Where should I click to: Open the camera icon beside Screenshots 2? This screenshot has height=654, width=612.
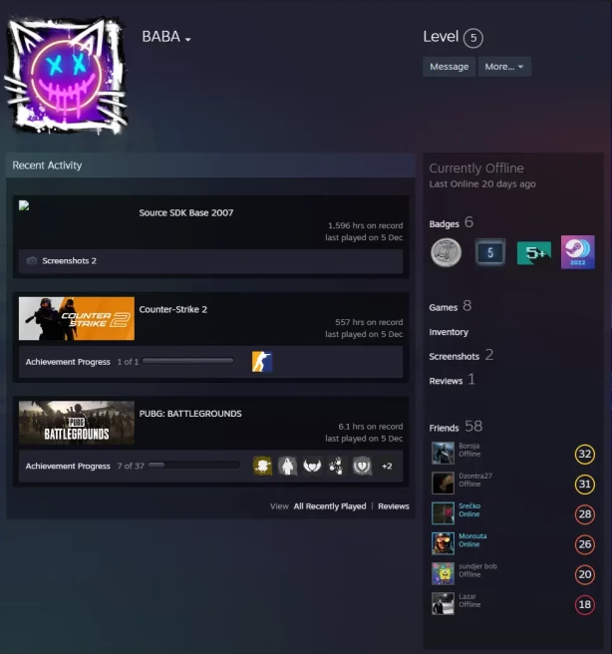coord(32,260)
